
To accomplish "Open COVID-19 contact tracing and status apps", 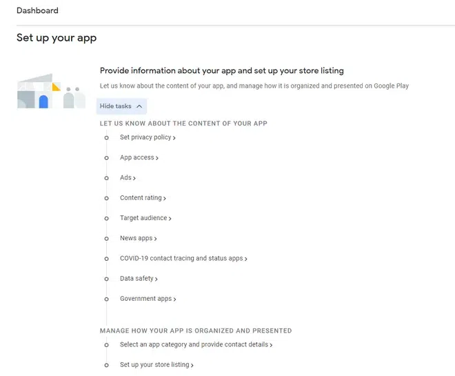I will coord(183,259).
